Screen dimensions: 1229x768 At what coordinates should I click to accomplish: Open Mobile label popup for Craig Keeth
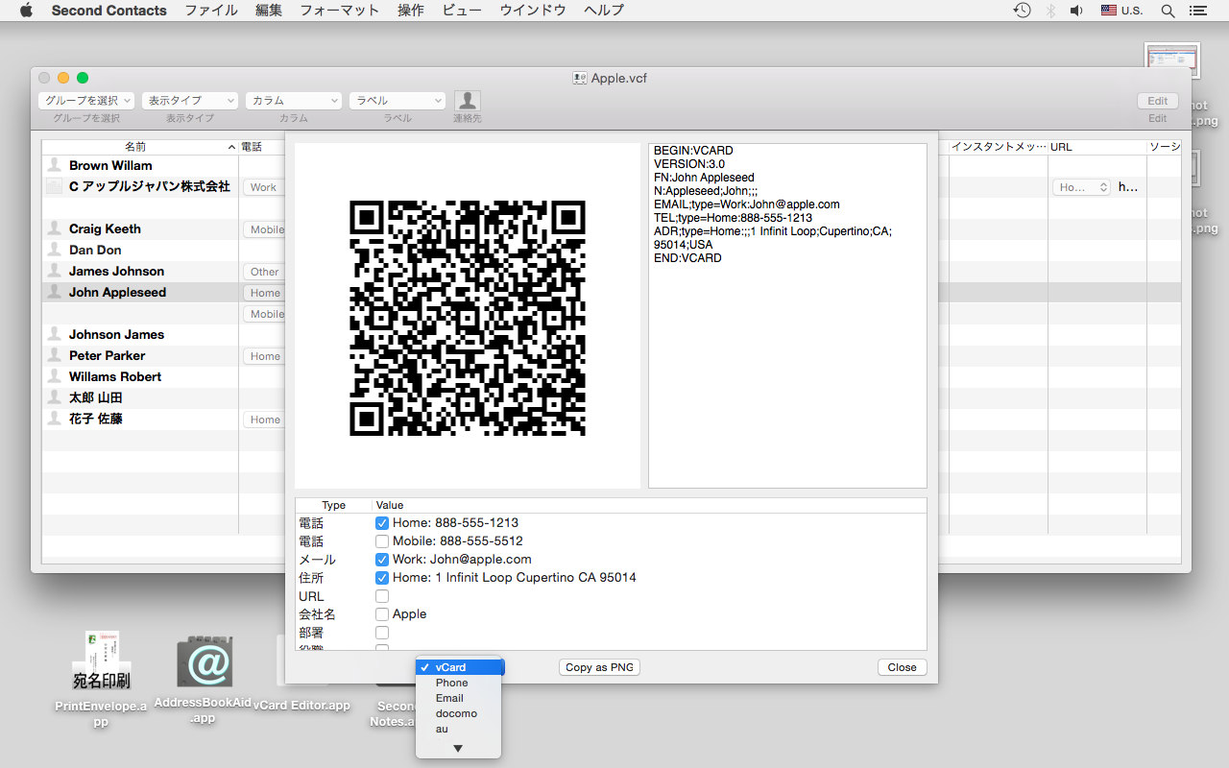(x=264, y=229)
